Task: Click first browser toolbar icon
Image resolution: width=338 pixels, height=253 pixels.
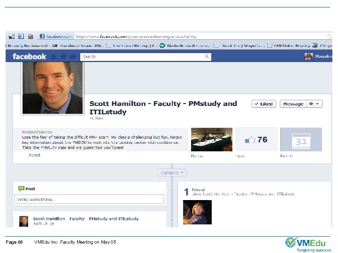Action: 12,37
